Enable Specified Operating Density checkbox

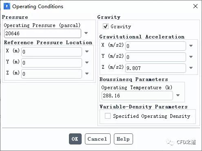click(x=108, y=116)
